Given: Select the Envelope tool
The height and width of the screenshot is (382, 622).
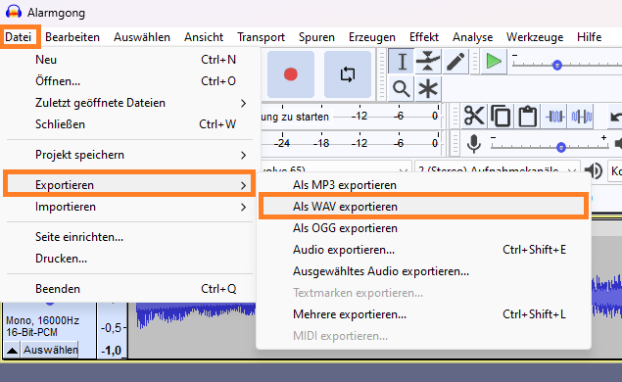Looking at the screenshot, I should click(x=428, y=62).
